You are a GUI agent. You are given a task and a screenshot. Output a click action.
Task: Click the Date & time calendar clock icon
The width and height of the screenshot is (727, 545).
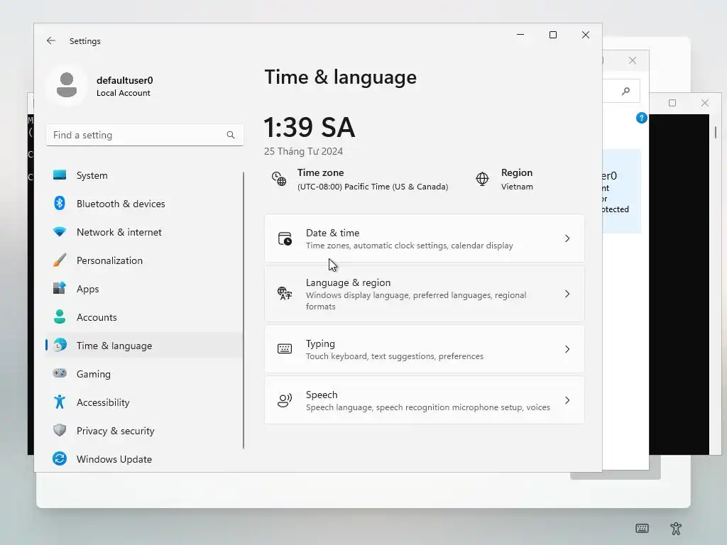tap(285, 238)
